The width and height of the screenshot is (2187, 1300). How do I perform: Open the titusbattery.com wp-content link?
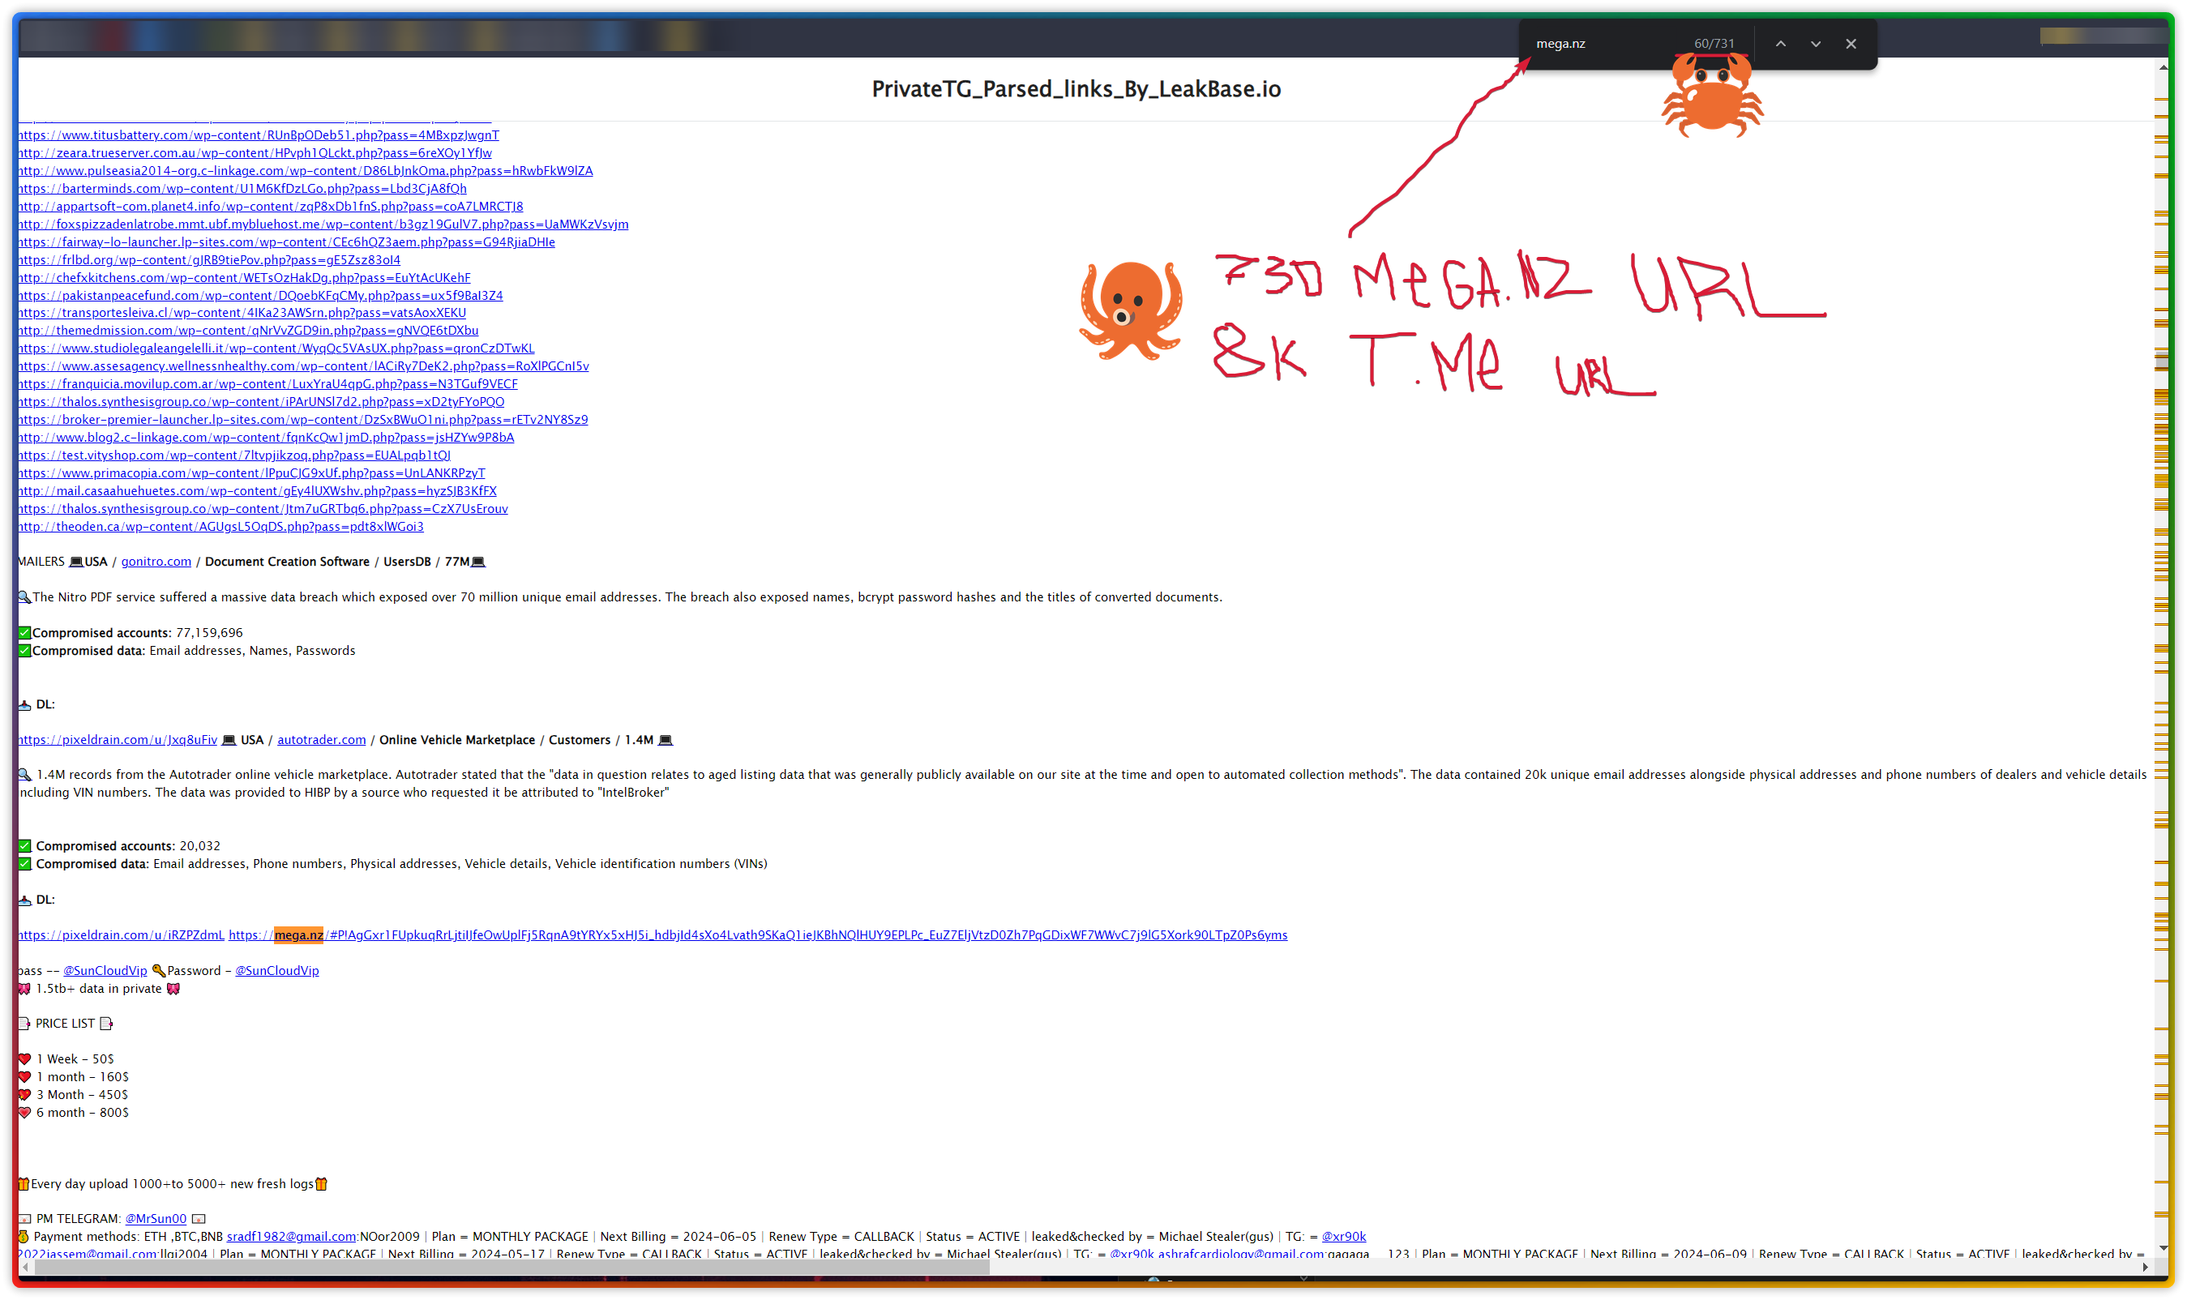pyautogui.click(x=259, y=135)
